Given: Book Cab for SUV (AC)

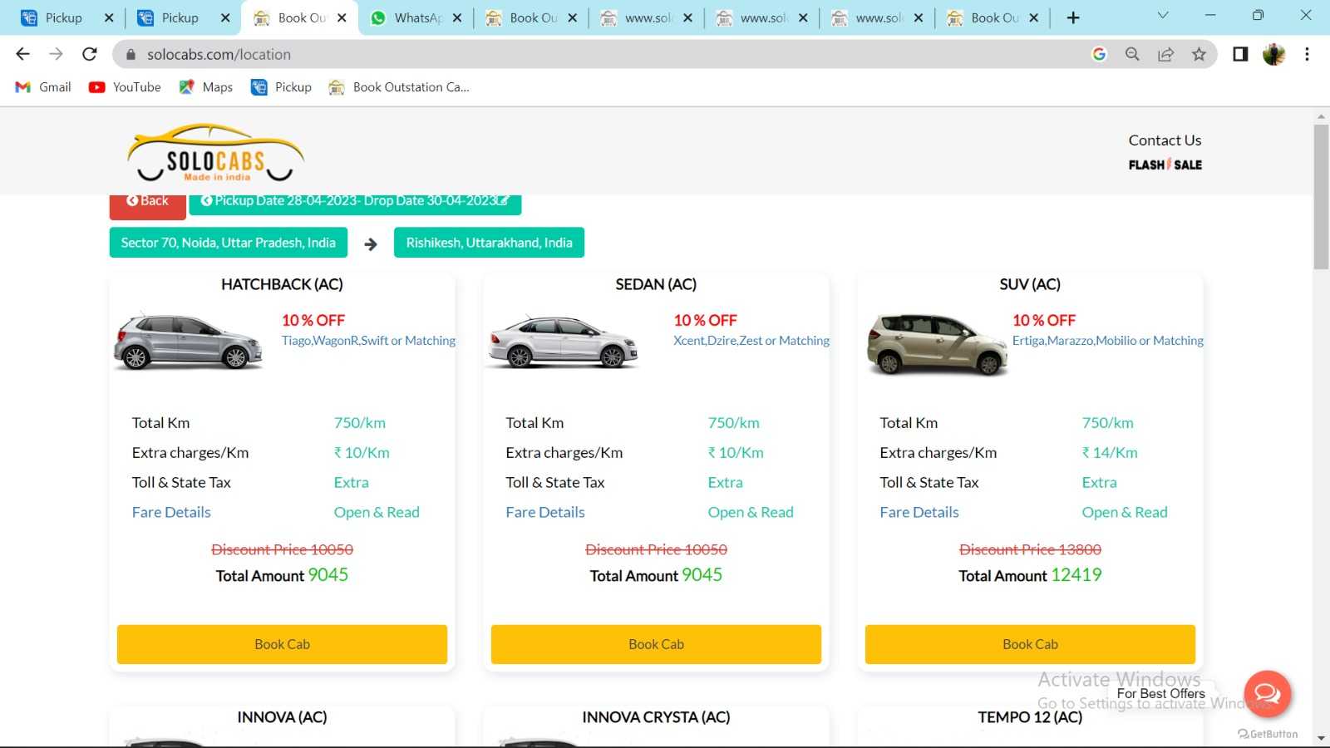Looking at the screenshot, I should pos(1030,644).
